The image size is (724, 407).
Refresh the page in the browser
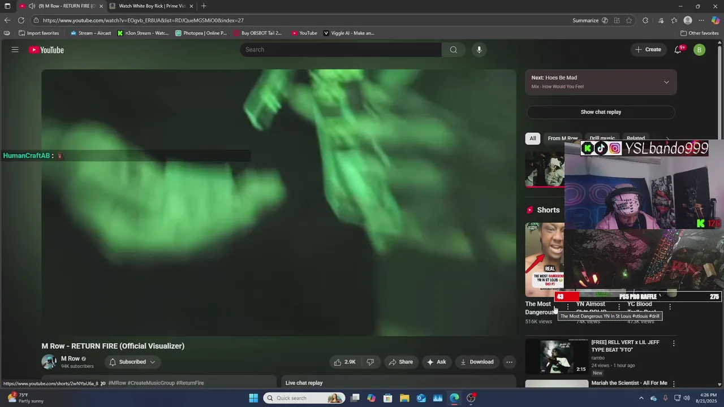tap(21, 20)
